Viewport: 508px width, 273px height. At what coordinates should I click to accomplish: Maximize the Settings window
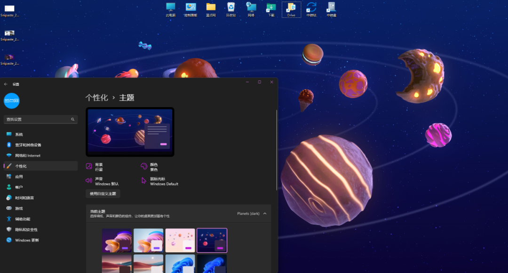(x=260, y=82)
